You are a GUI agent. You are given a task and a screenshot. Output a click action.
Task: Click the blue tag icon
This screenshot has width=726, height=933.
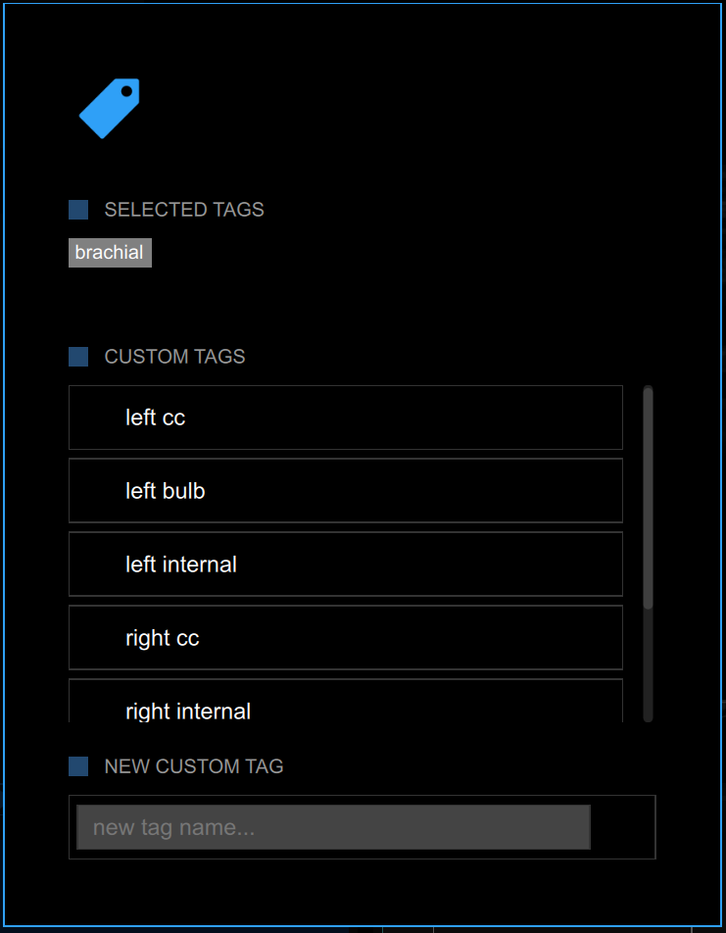(x=110, y=108)
